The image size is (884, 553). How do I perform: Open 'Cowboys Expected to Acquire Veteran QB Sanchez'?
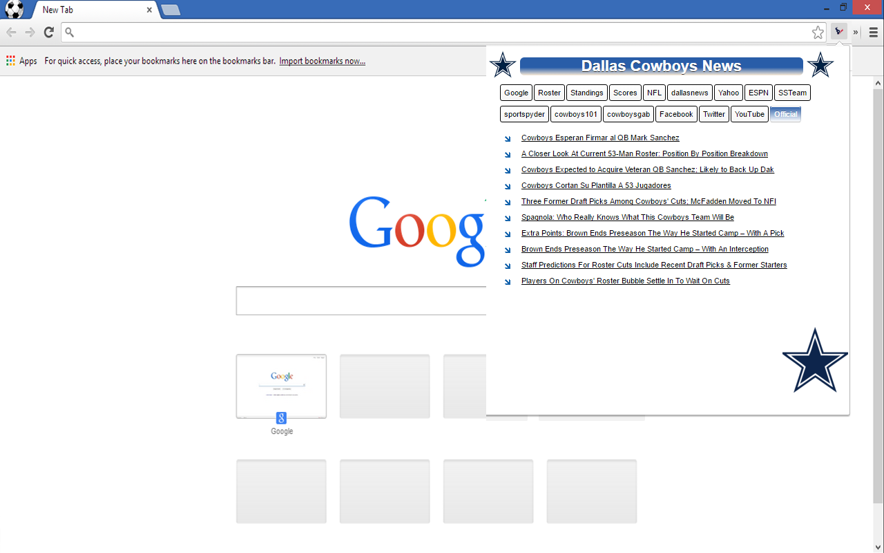click(x=648, y=169)
